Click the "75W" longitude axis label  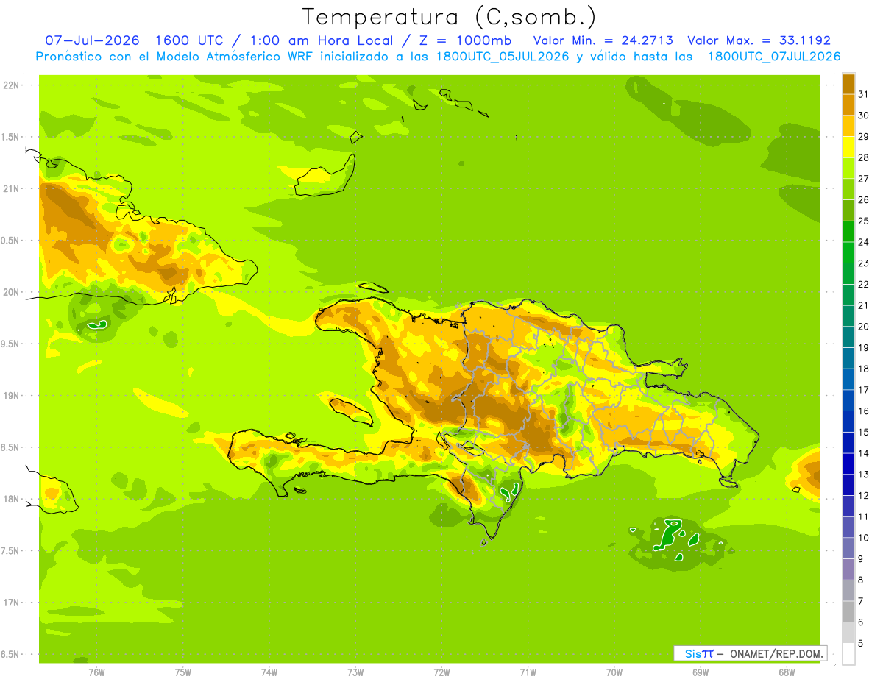pos(183,672)
